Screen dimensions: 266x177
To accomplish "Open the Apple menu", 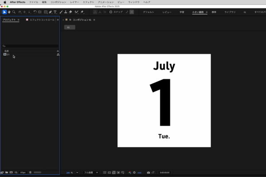I will [5, 2].
